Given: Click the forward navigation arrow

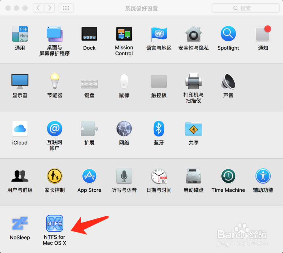Looking at the screenshot, I should pos(50,8).
